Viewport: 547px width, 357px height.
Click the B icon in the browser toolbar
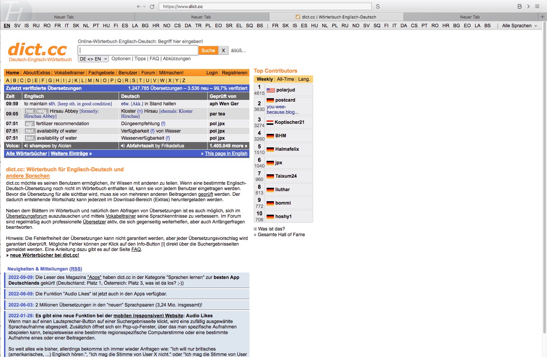(x=519, y=6)
